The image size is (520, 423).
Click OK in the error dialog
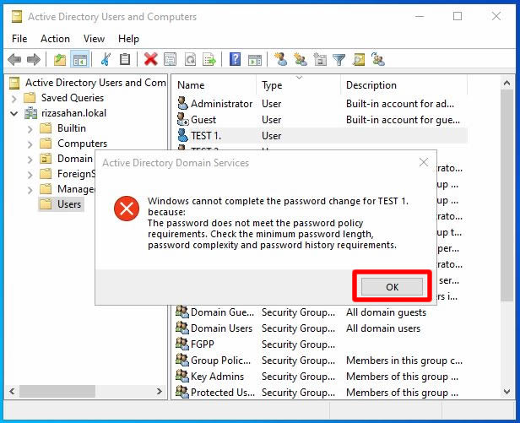[x=392, y=287]
